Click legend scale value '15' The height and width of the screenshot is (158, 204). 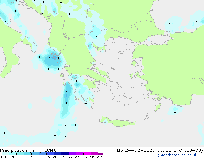coord(48,157)
